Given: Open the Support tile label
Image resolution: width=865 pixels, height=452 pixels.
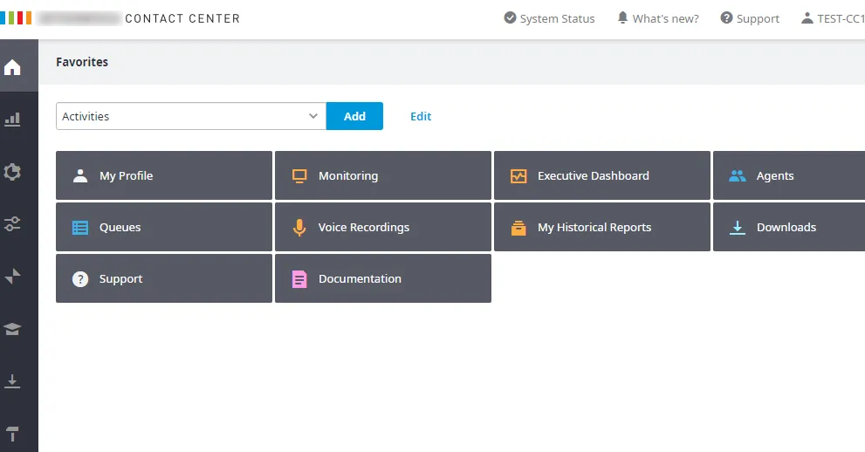Looking at the screenshot, I should point(120,279).
